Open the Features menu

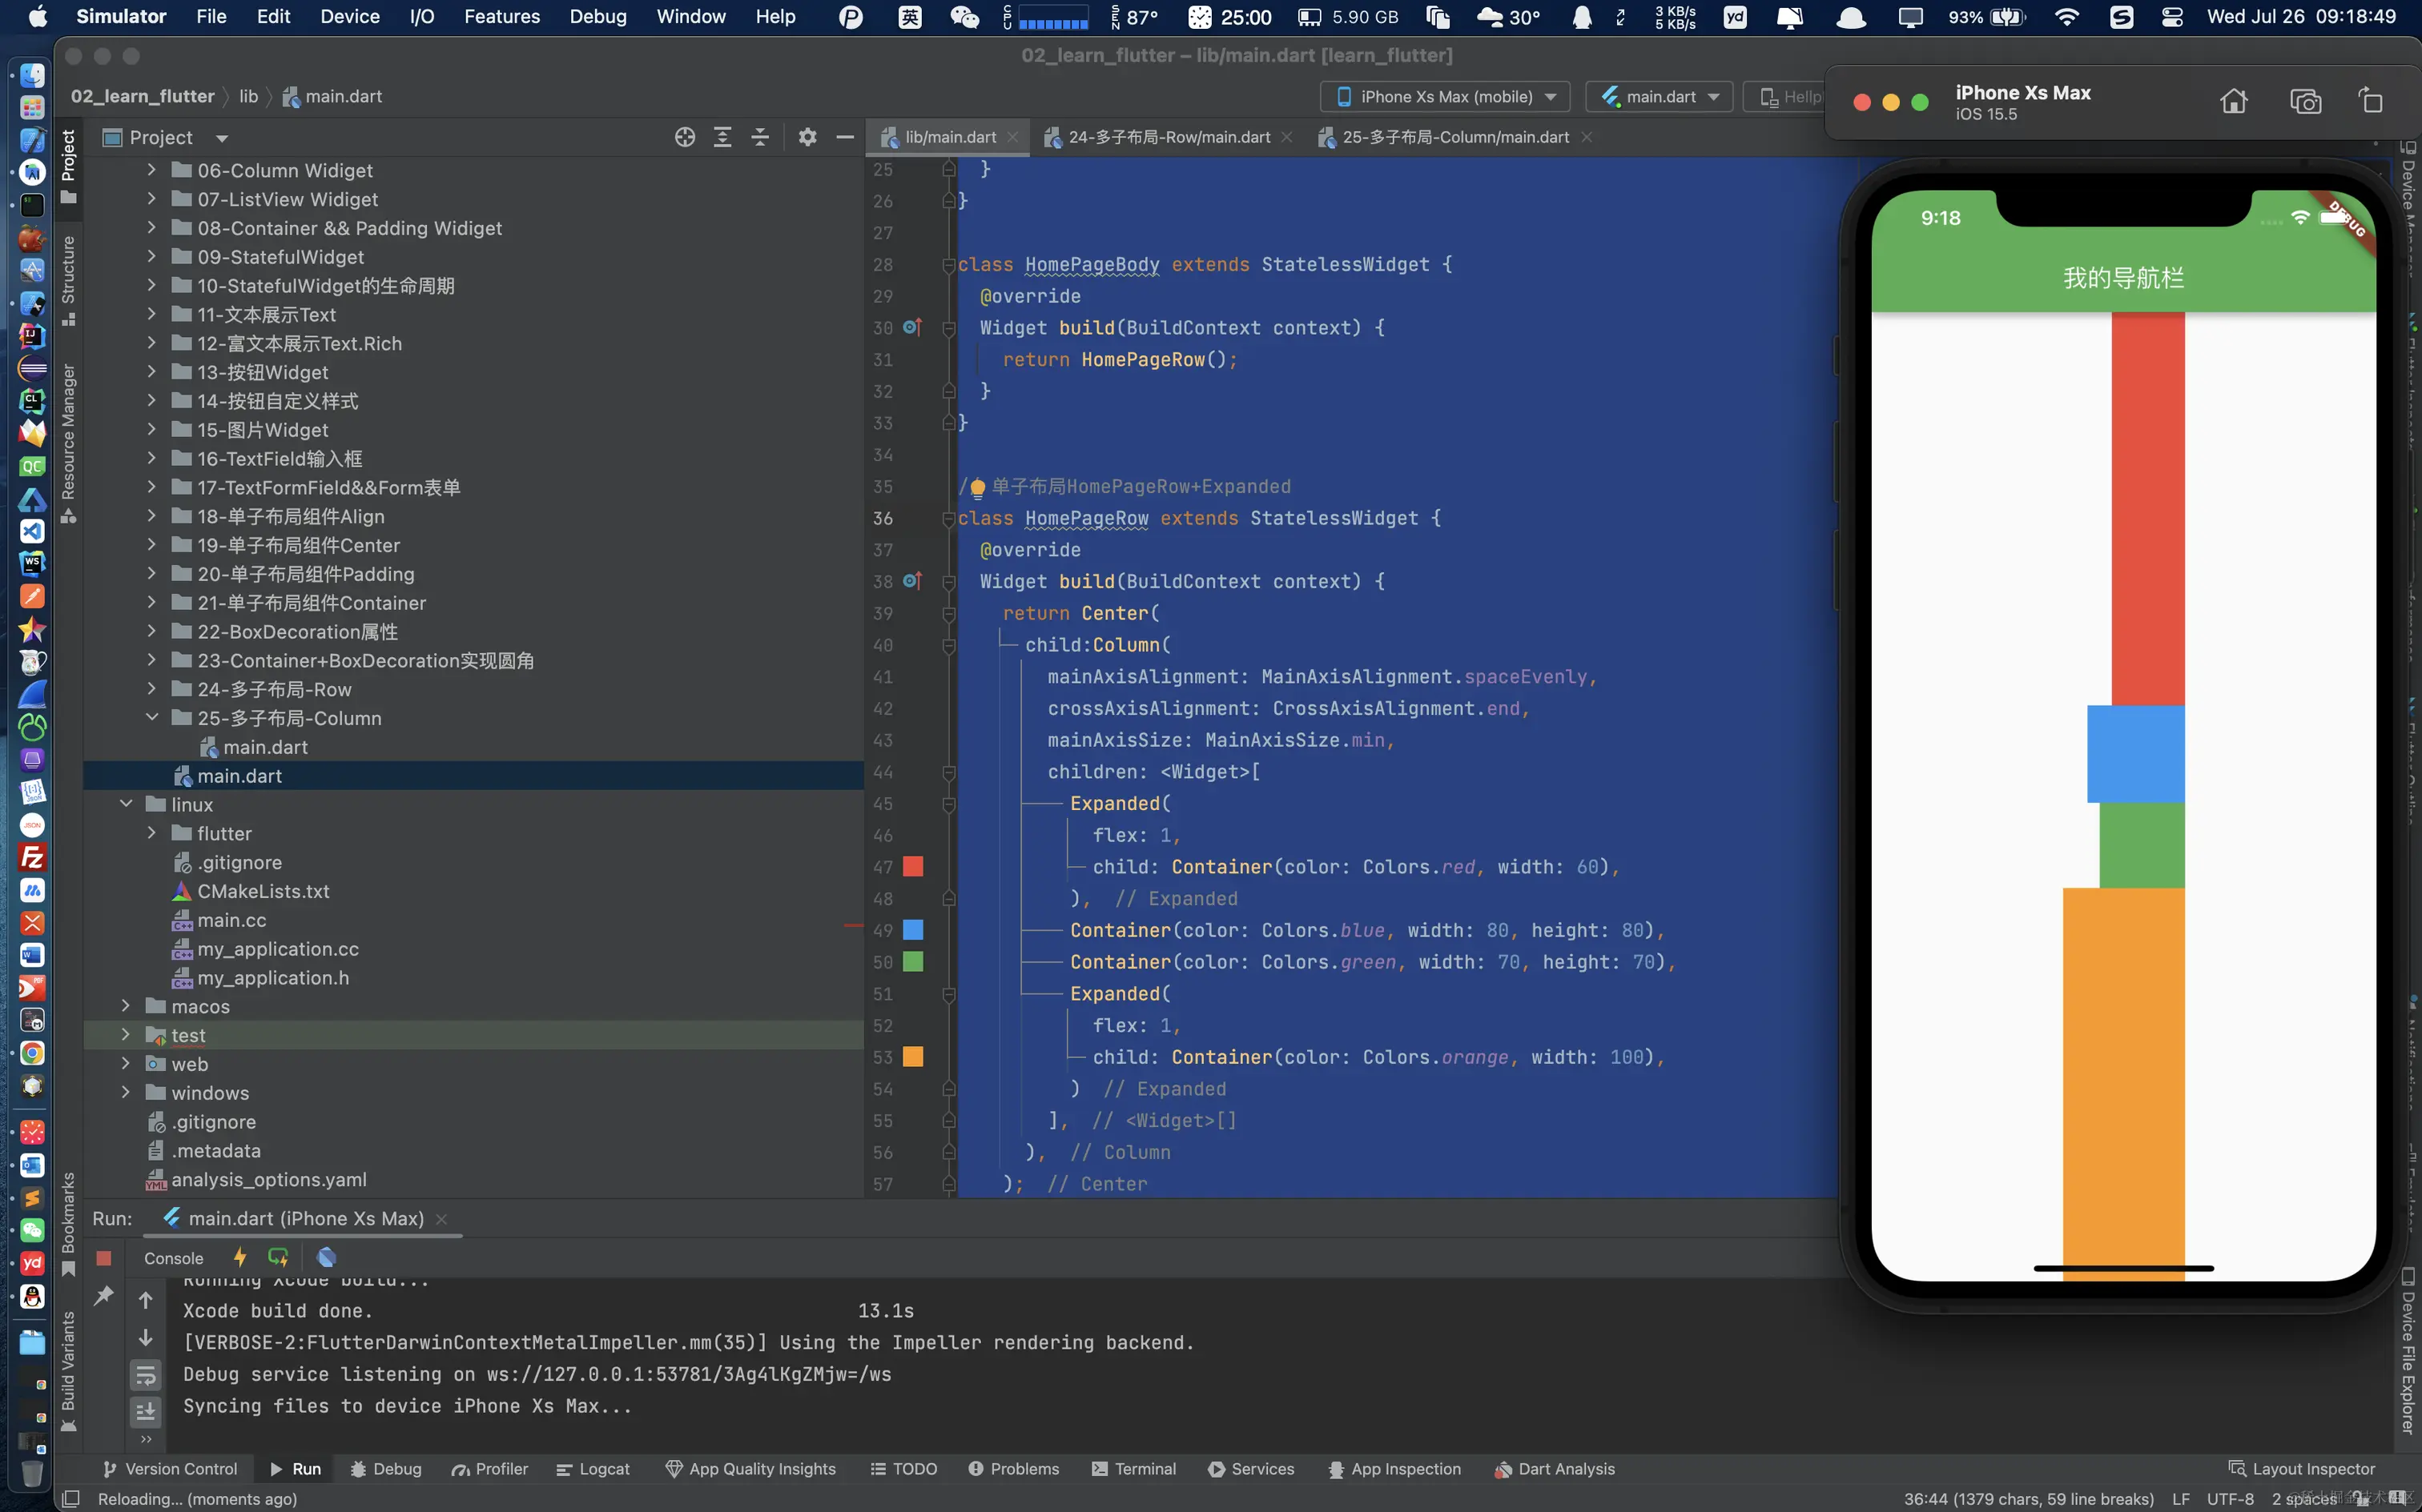coord(501,16)
